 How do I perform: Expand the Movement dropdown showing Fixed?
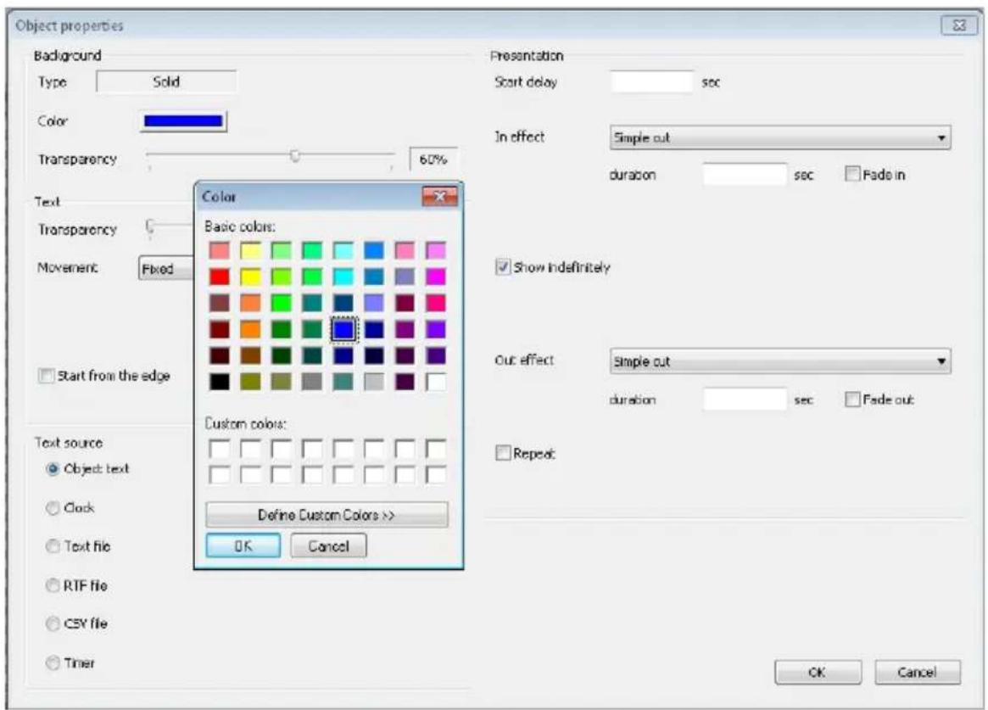[166, 269]
